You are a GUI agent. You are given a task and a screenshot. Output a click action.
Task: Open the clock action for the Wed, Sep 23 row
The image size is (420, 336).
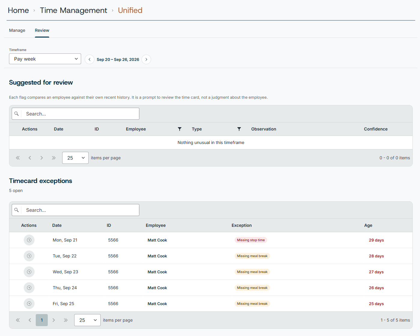[29, 272]
